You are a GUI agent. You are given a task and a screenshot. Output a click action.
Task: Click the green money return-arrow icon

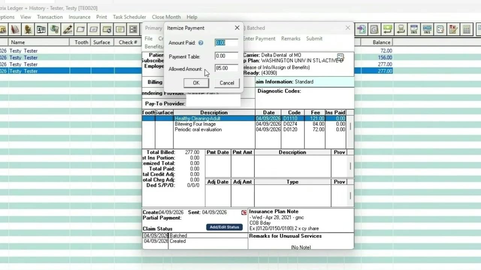coord(387,29)
